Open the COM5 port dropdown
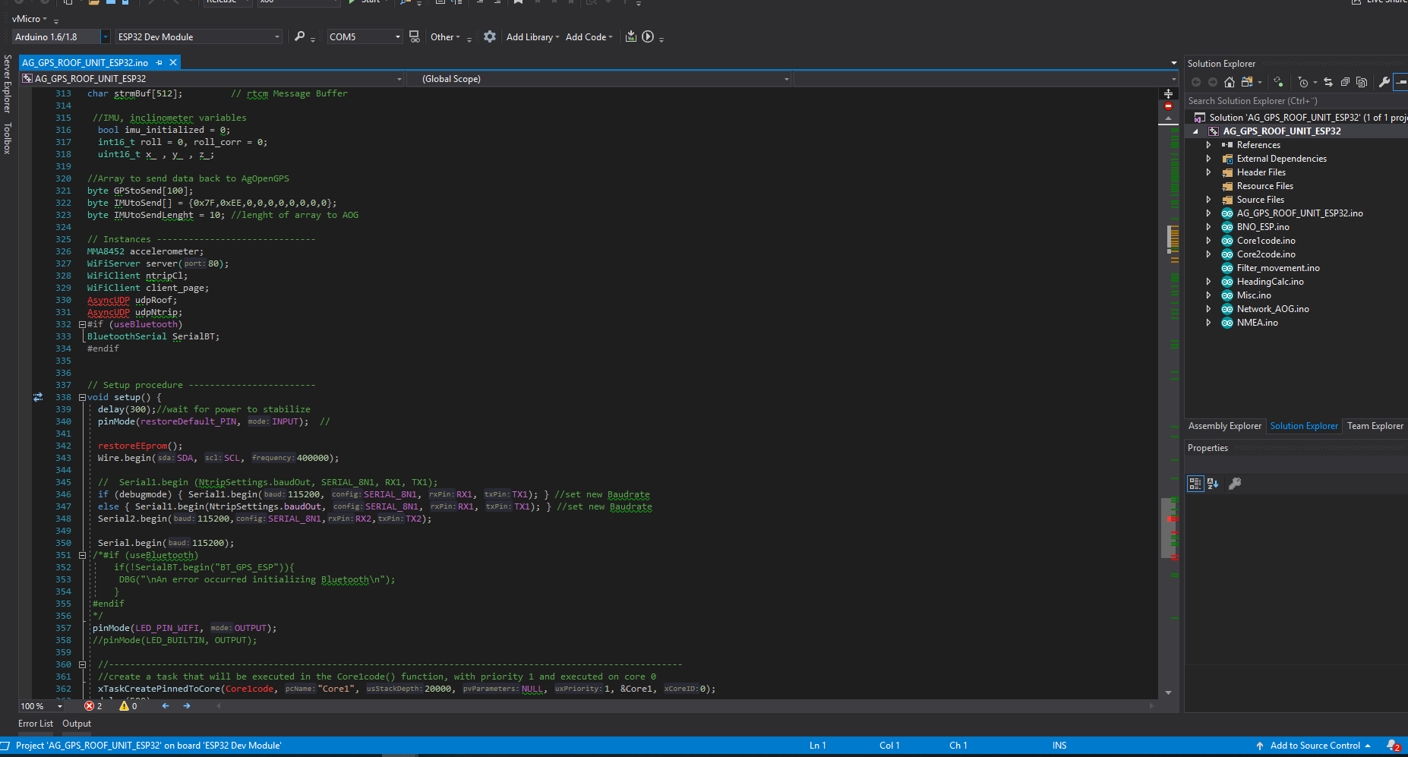Viewport: 1408px width, 757px height. (x=397, y=36)
